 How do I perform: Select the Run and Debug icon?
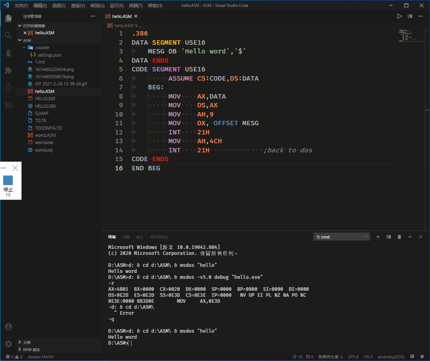coord(8,53)
